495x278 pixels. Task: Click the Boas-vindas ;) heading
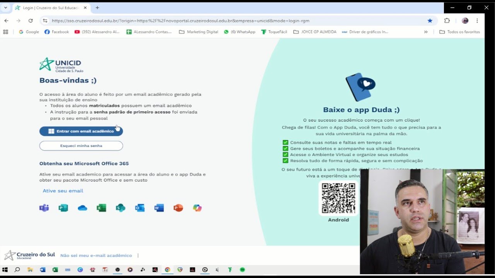[68, 80]
